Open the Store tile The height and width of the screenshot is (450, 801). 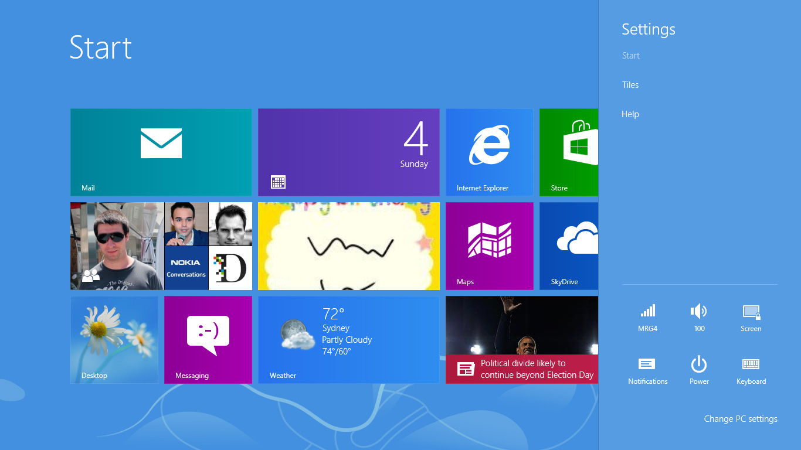(x=568, y=152)
